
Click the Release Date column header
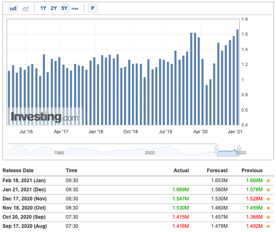[18, 171]
